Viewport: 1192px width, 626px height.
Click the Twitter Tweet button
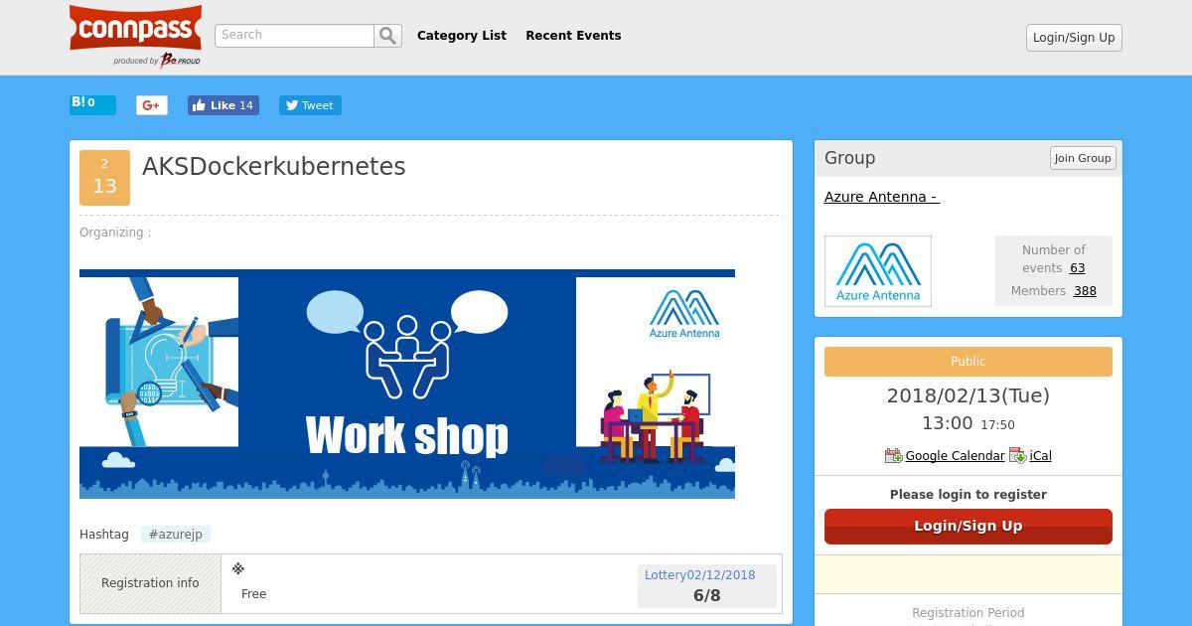point(310,105)
